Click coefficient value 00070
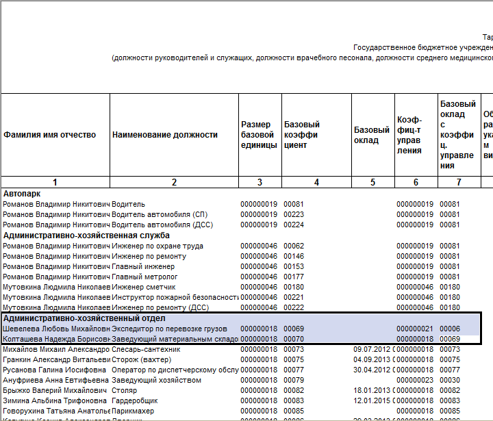 294,340
